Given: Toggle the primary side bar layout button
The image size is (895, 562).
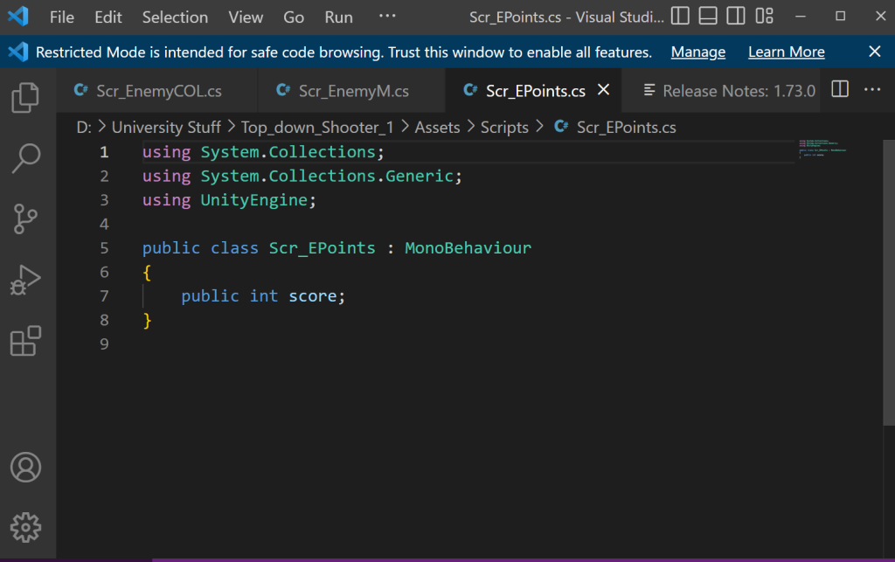Looking at the screenshot, I should click(681, 17).
